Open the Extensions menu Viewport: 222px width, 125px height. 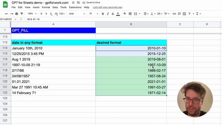pyautogui.click(x=75, y=7)
